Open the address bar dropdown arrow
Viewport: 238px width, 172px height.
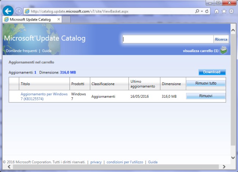click(202, 11)
